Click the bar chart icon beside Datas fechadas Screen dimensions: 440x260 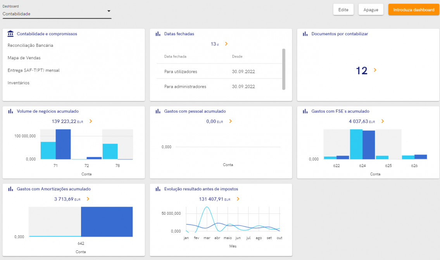[x=158, y=34]
